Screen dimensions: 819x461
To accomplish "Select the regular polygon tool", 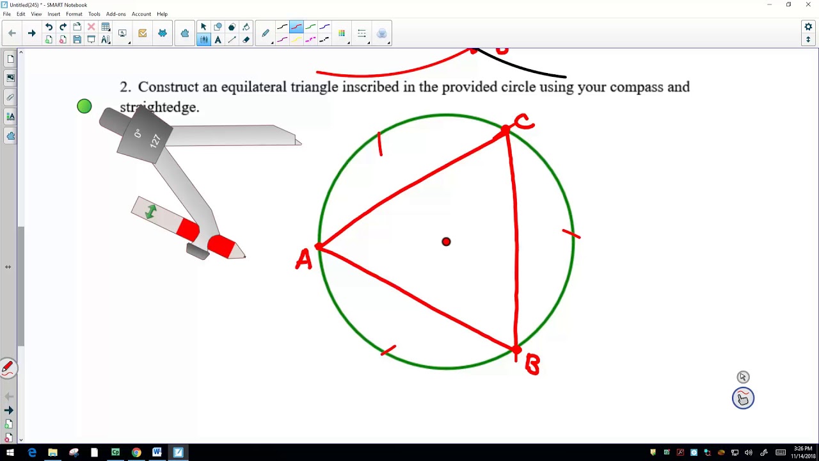I will pyautogui.click(x=232, y=27).
